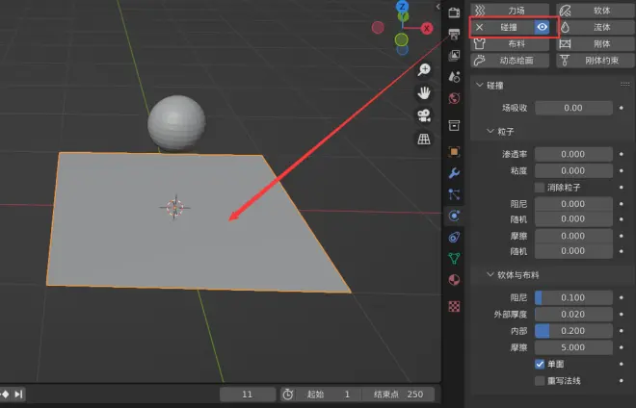Enable the 消除粒子 checkbox

click(x=540, y=188)
